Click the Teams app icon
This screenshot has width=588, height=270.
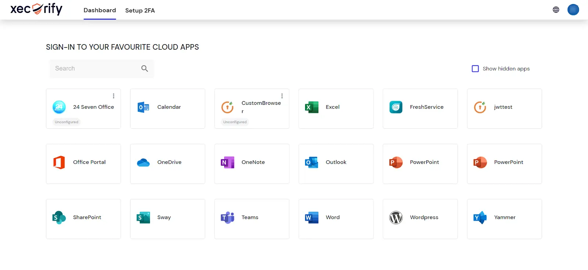(x=227, y=217)
